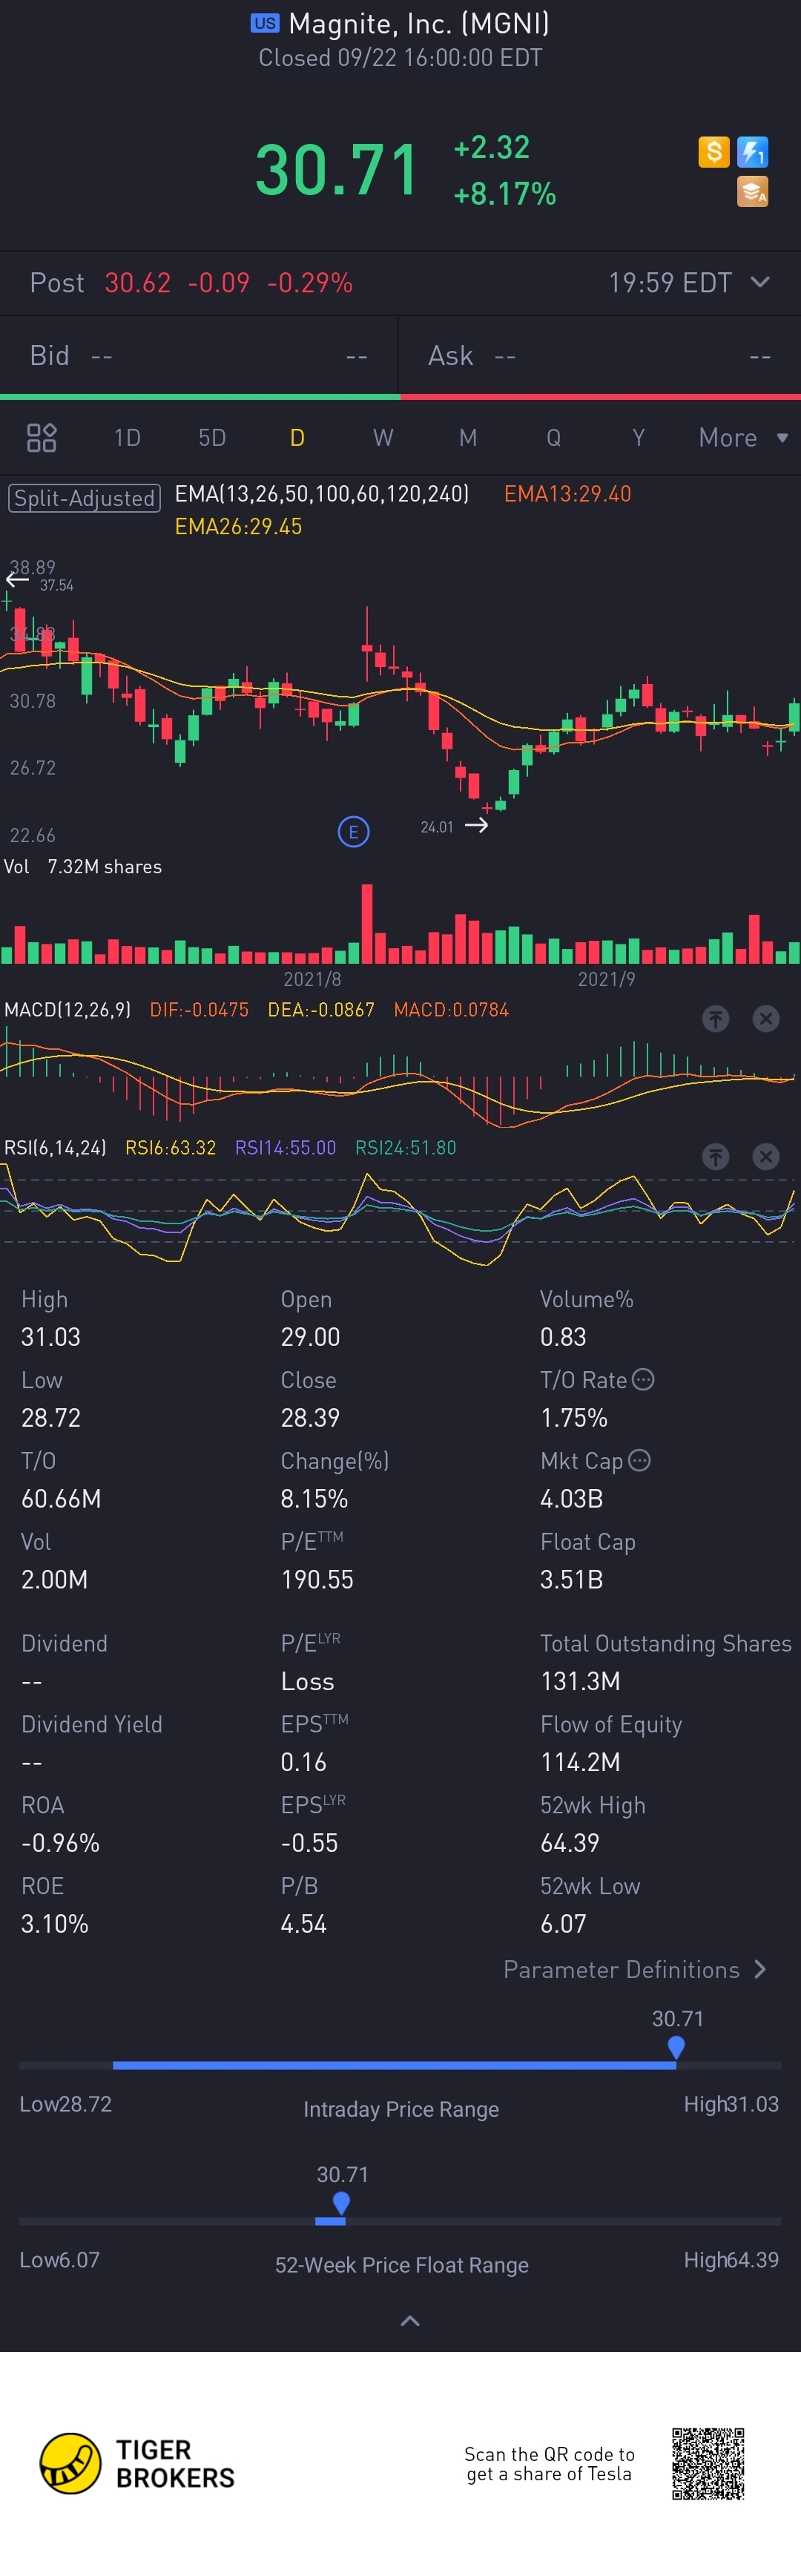801x2576 pixels.
Task: Select the weekly W chart tab
Action: (x=383, y=437)
